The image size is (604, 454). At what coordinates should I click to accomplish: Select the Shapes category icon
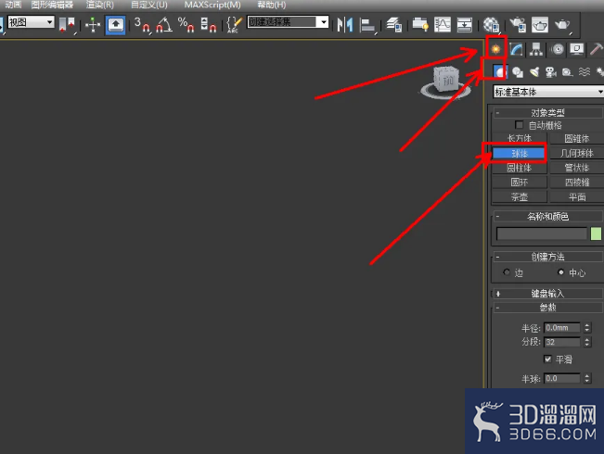518,72
